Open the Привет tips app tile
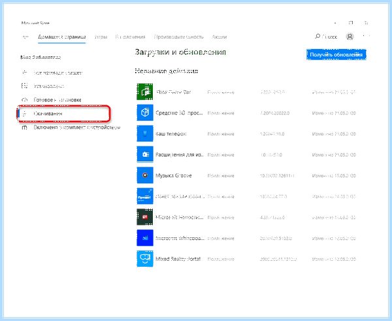This screenshot has height=321, width=392. click(x=145, y=196)
